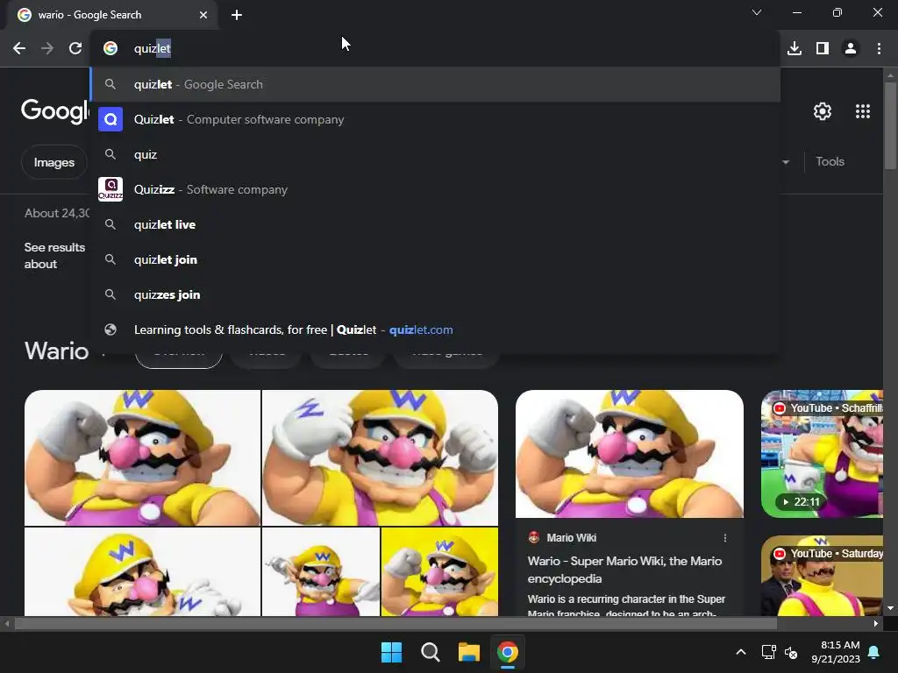The height and width of the screenshot is (673, 898).
Task: Choose 'Quizizz - Software company' suggestion
Action: (435, 189)
